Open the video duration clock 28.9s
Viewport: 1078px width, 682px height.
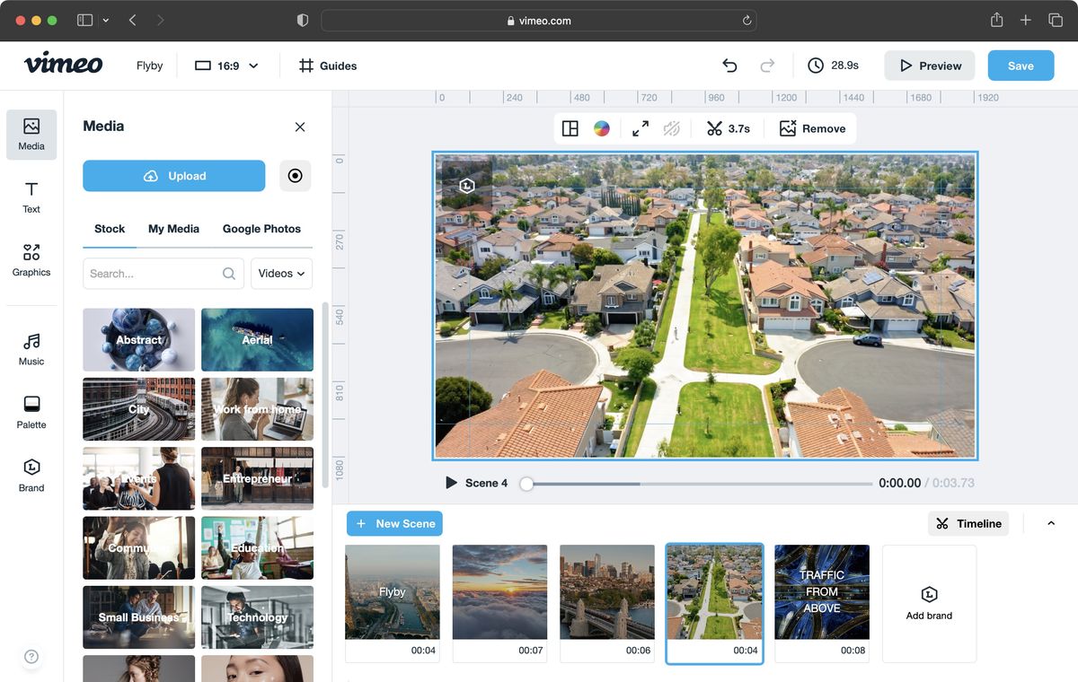[833, 66]
